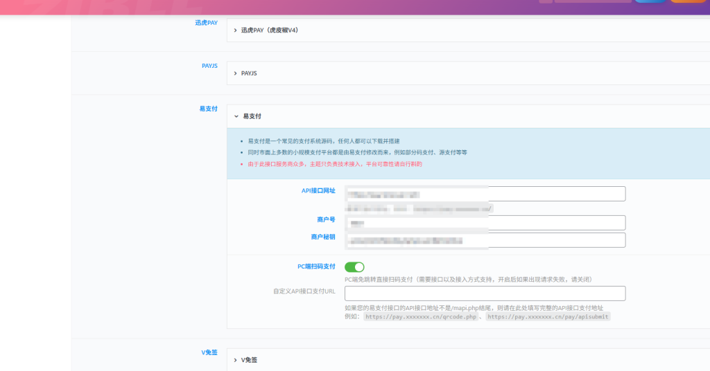This screenshot has width=710, height=371.
Task: Click the 迅虎PAY label on the left
Action: pos(206,23)
